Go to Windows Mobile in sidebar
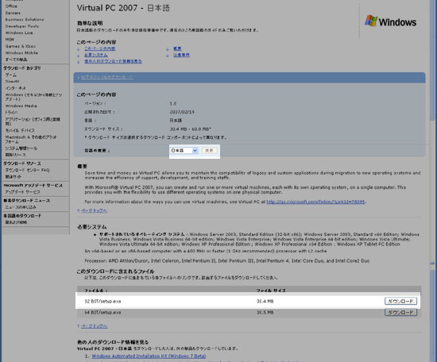The height and width of the screenshot is (362, 437). click(21, 53)
